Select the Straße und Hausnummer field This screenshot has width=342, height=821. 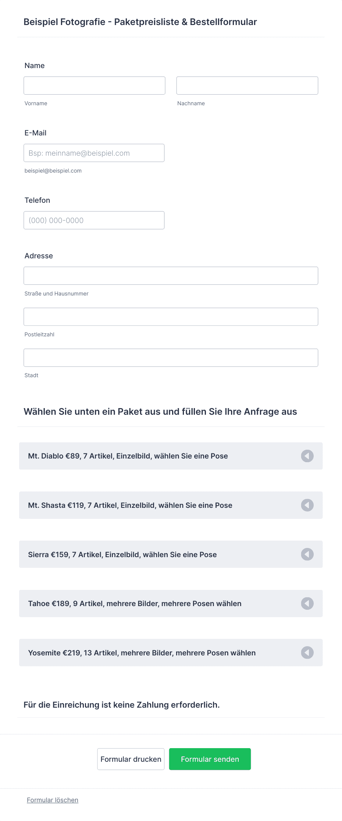pyautogui.click(x=171, y=276)
